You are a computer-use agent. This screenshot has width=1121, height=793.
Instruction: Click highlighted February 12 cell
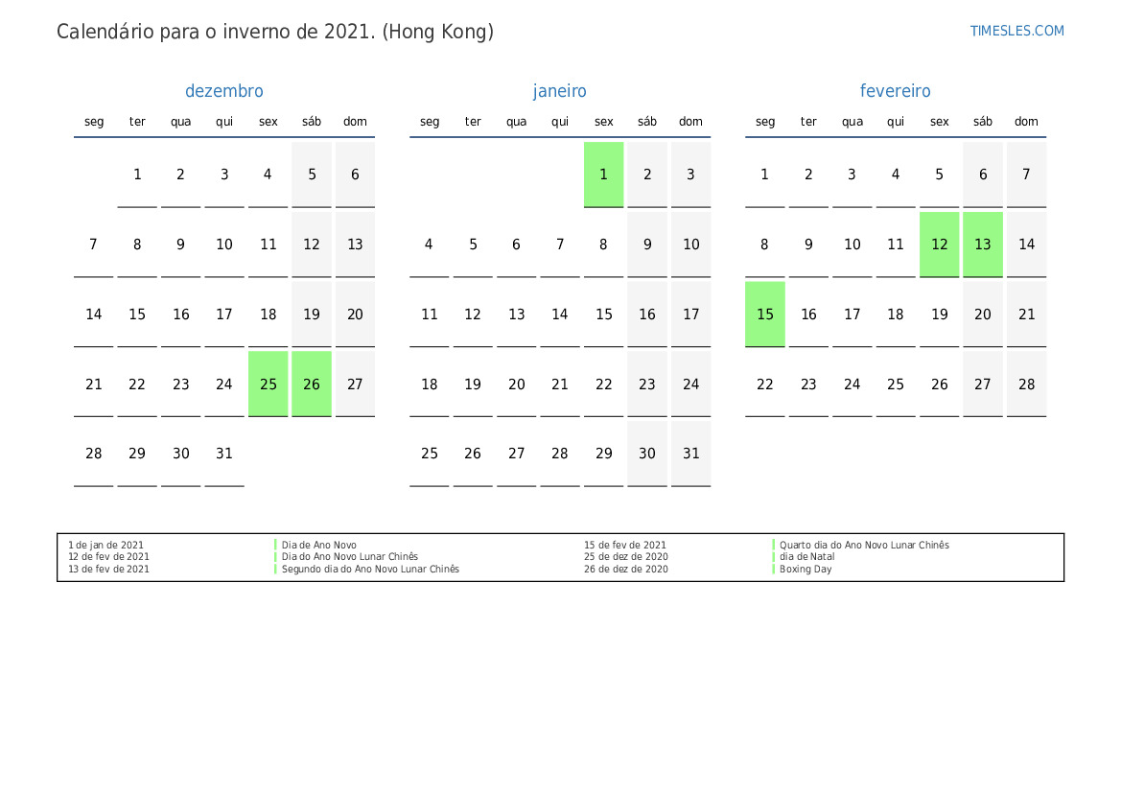click(x=939, y=245)
